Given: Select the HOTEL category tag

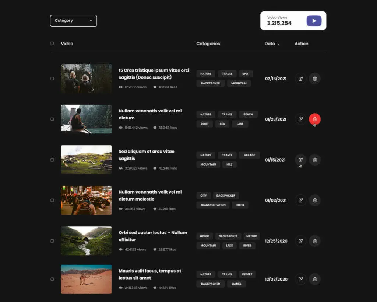Looking at the screenshot, I should [240, 205].
